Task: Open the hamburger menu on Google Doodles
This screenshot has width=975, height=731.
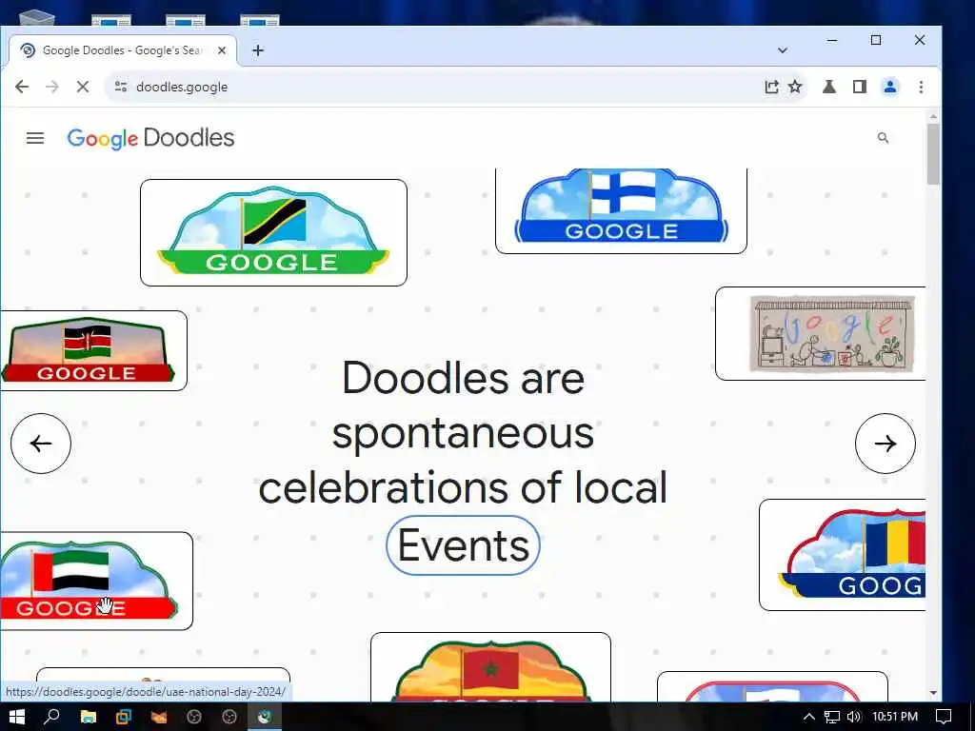Action: [35, 138]
